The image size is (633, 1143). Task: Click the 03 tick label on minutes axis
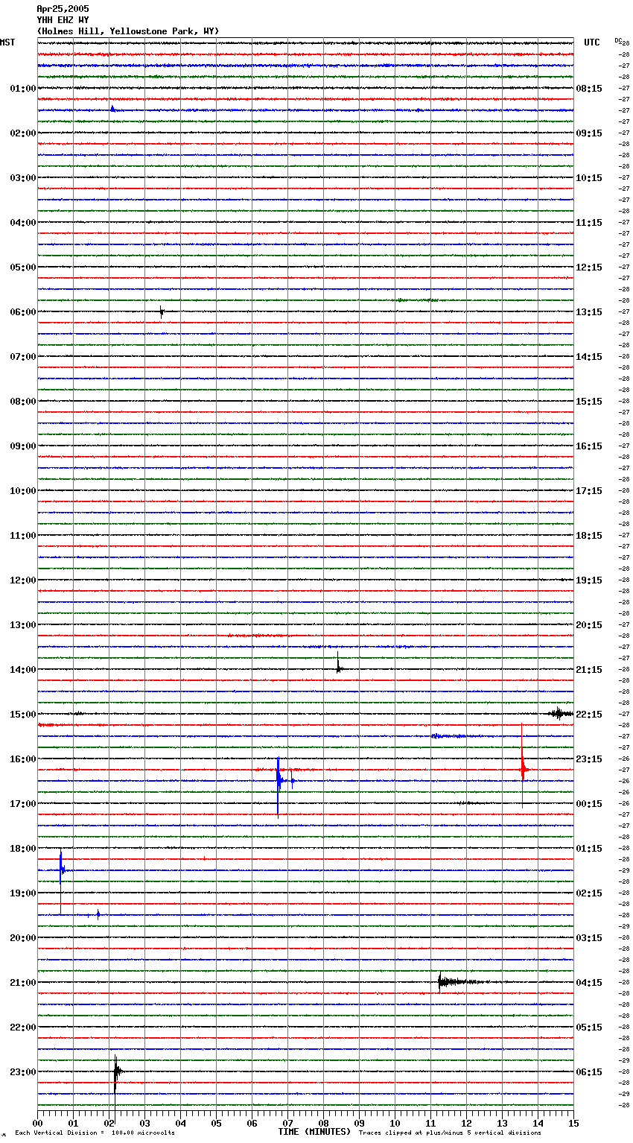click(x=144, y=1123)
